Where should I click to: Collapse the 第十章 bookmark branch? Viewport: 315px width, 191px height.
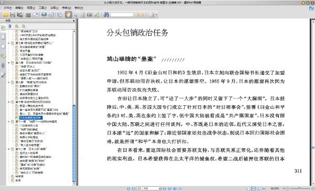(9, 102)
